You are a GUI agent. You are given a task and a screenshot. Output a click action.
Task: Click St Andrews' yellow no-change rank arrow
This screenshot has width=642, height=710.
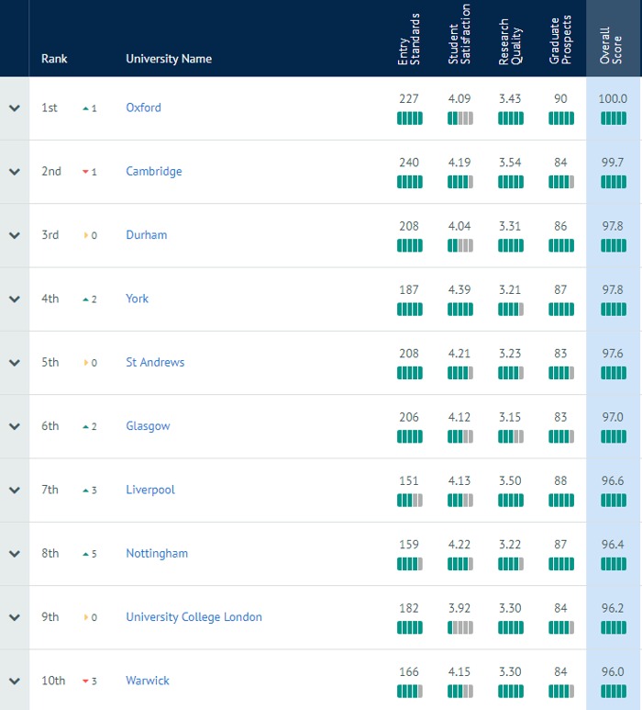click(x=86, y=363)
